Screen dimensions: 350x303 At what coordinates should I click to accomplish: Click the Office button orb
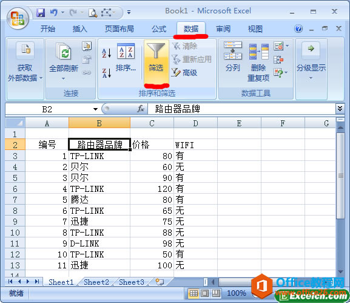click(18, 19)
